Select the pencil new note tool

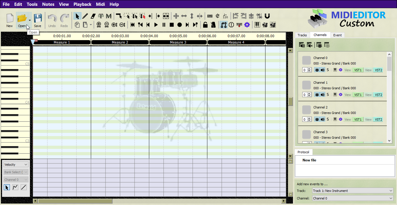coord(85,16)
